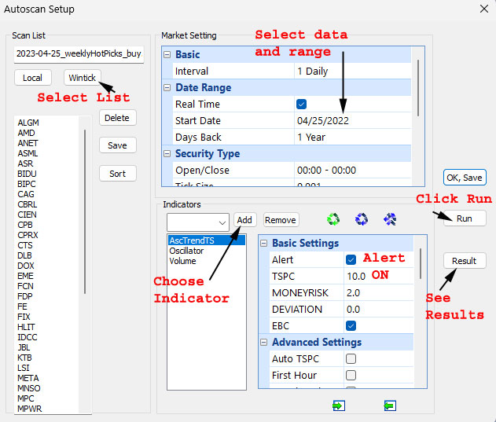Click the green right-arrow export icon
The width and height of the screenshot is (496, 422).
pyautogui.click(x=339, y=405)
